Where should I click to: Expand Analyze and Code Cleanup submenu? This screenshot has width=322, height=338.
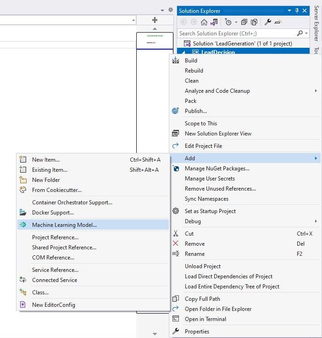(x=245, y=91)
